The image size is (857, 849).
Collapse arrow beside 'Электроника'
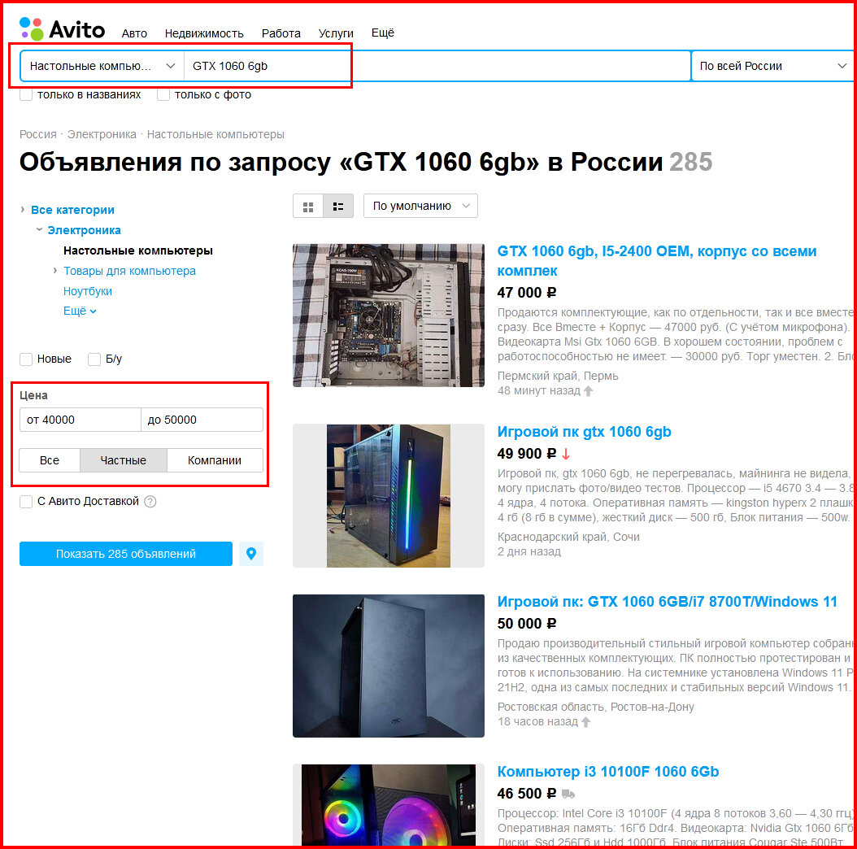pos(39,229)
